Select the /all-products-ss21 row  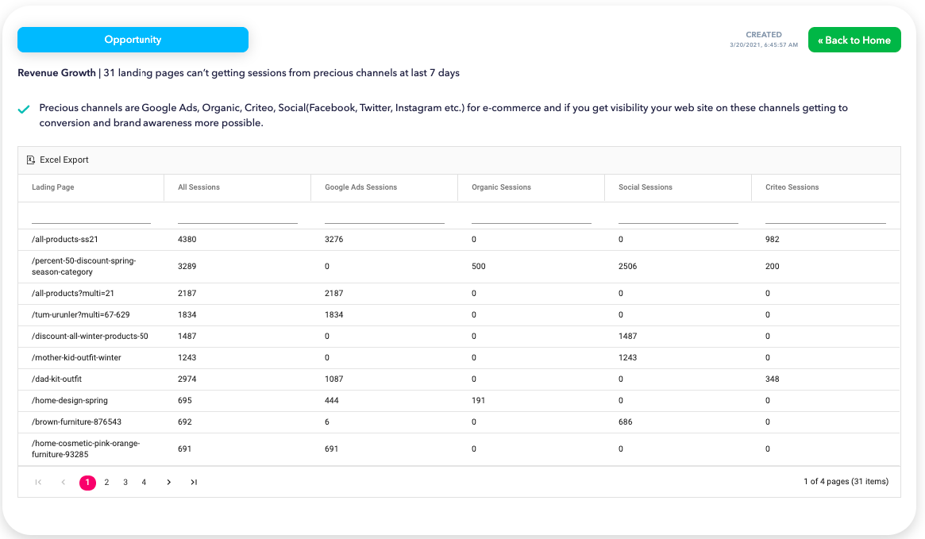[65, 239]
